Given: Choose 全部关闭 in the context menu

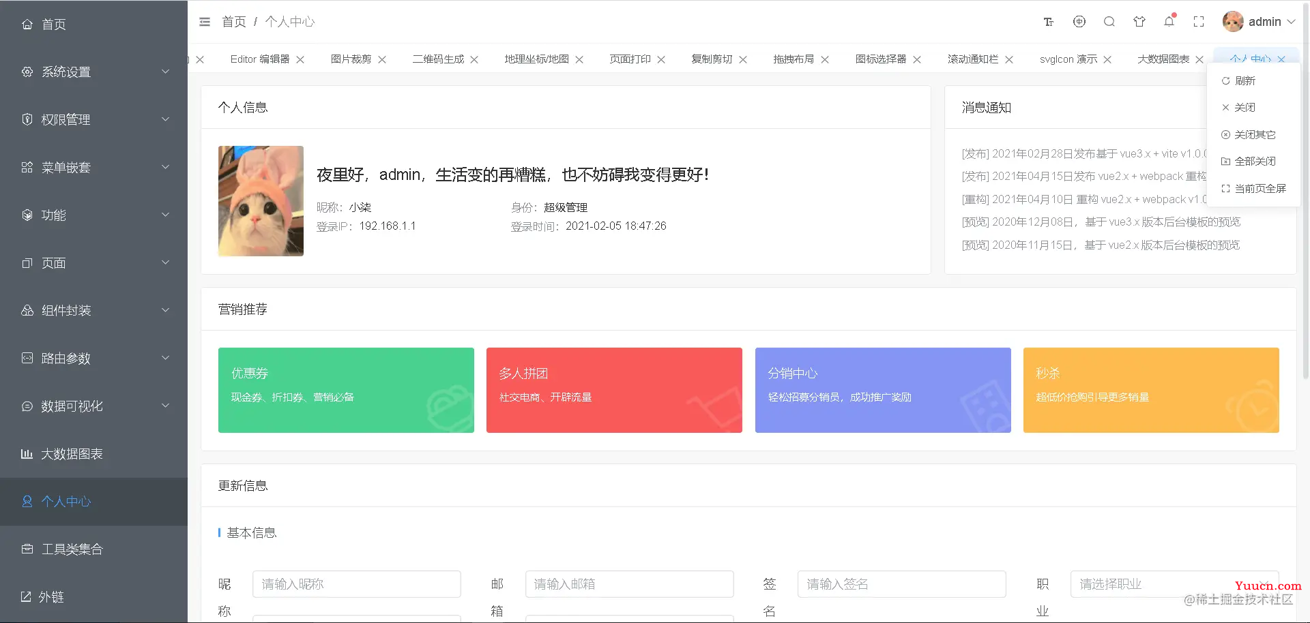Looking at the screenshot, I should [1253, 162].
